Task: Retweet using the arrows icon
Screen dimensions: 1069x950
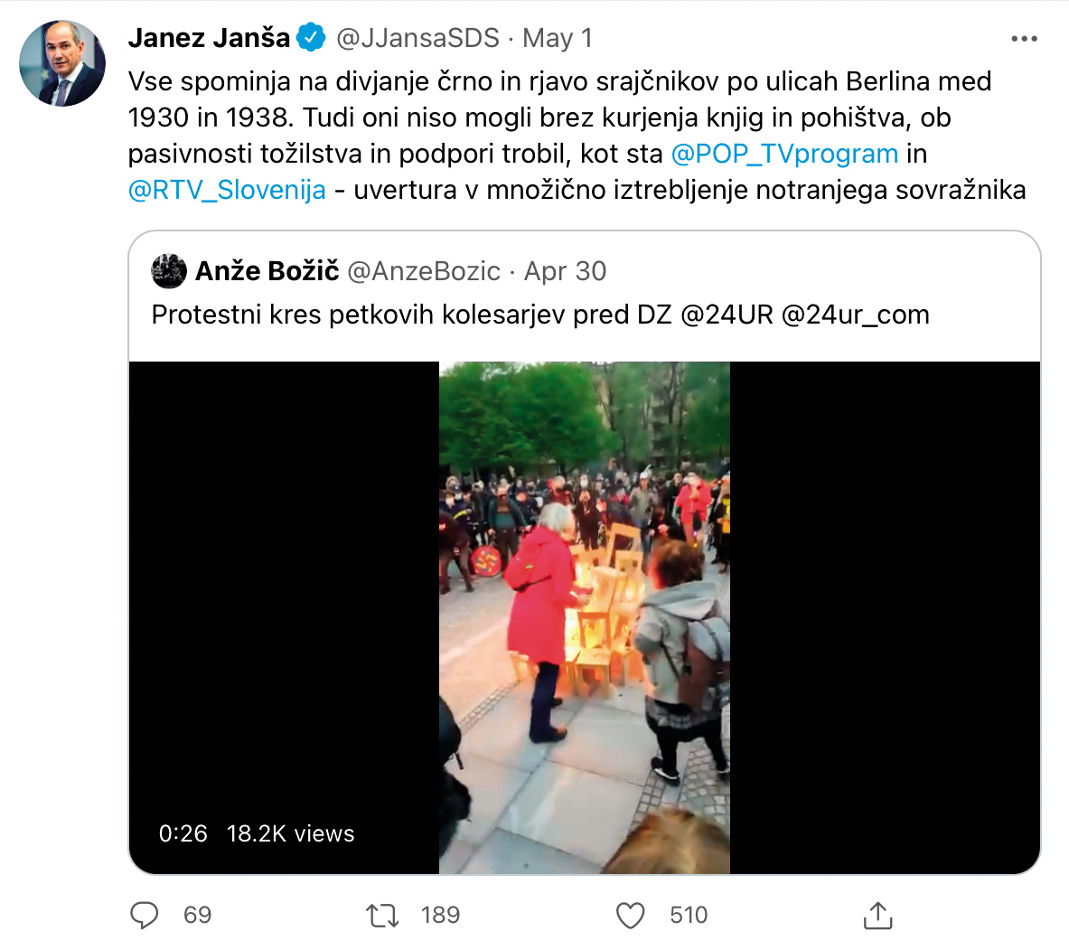Action: click(x=382, y=916)
